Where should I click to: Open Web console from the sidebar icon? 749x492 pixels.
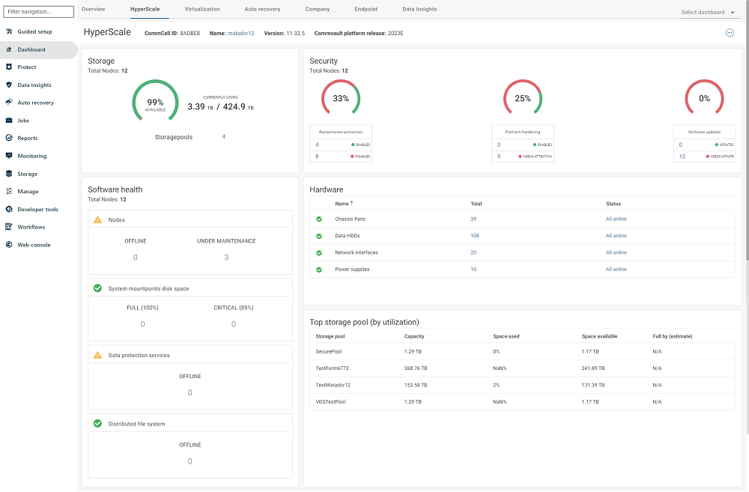point(8,245)
